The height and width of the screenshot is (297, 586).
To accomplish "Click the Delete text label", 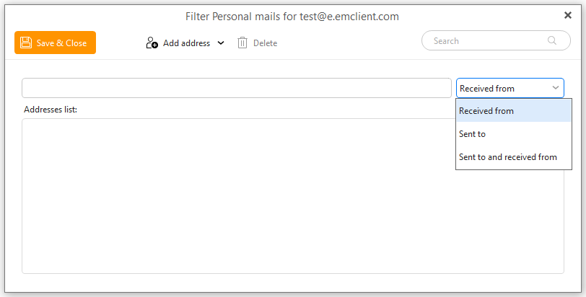I will [x=266, y=43].
